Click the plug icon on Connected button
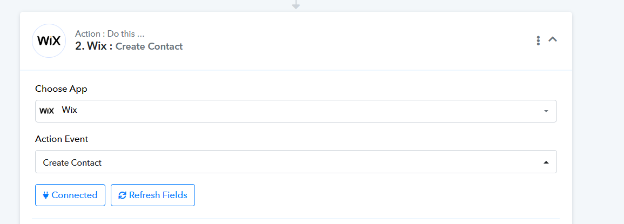This screenshot has width=624, height=224. [45, 195]
